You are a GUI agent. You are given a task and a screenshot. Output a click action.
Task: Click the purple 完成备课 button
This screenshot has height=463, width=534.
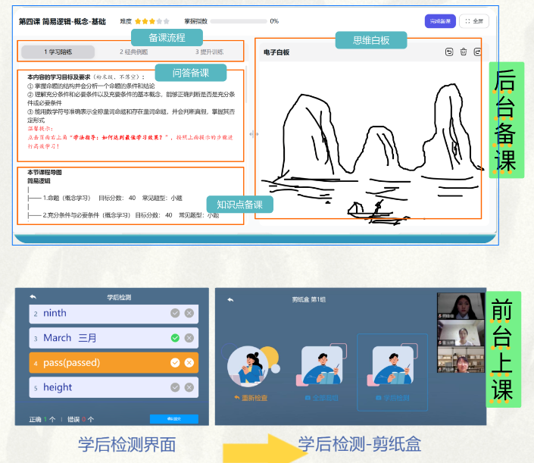click(440, 21)
